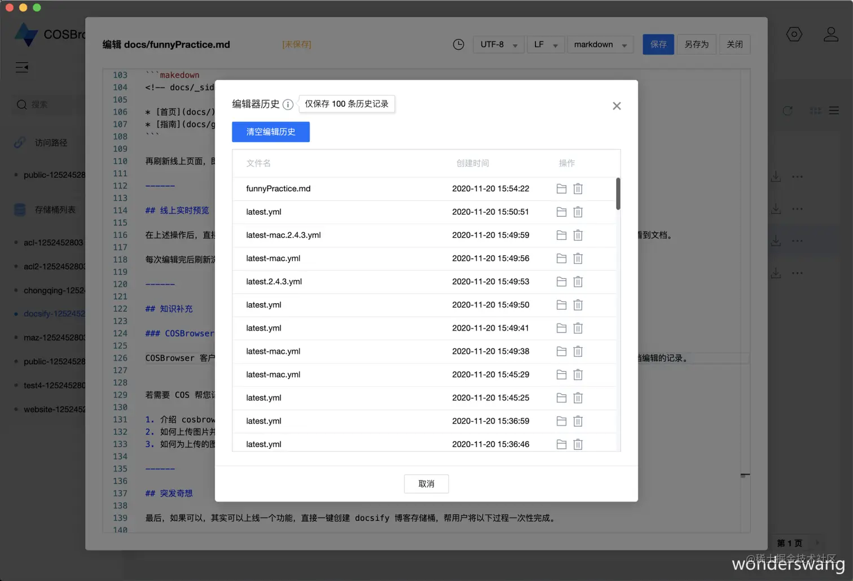
Task: Open the LF line ending dropdown
Action: [546, 45]
